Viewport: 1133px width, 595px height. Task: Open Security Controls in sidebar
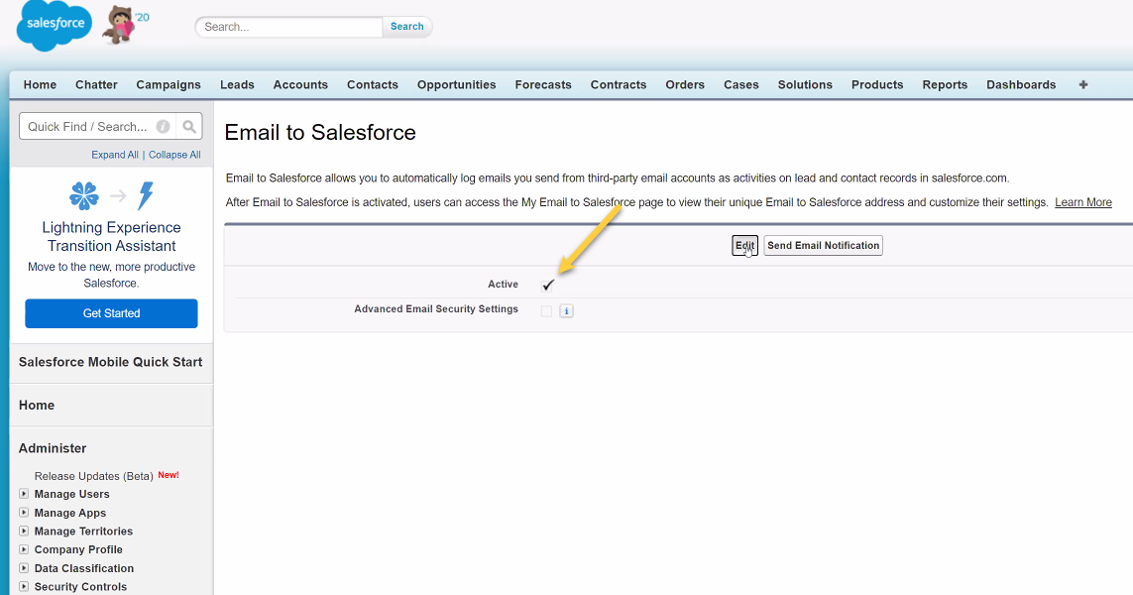click(x=81, y=586)
